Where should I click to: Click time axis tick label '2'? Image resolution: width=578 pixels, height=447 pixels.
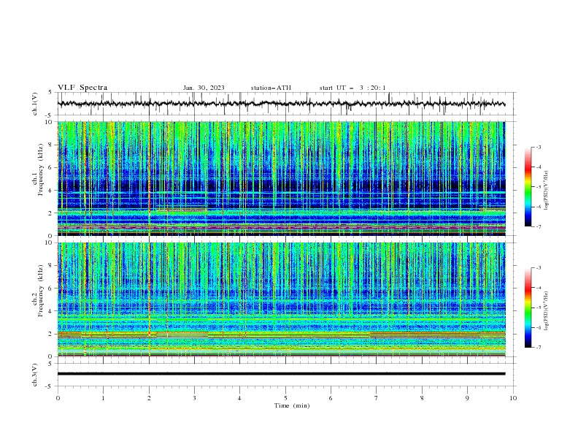click(x=149, y=398)
